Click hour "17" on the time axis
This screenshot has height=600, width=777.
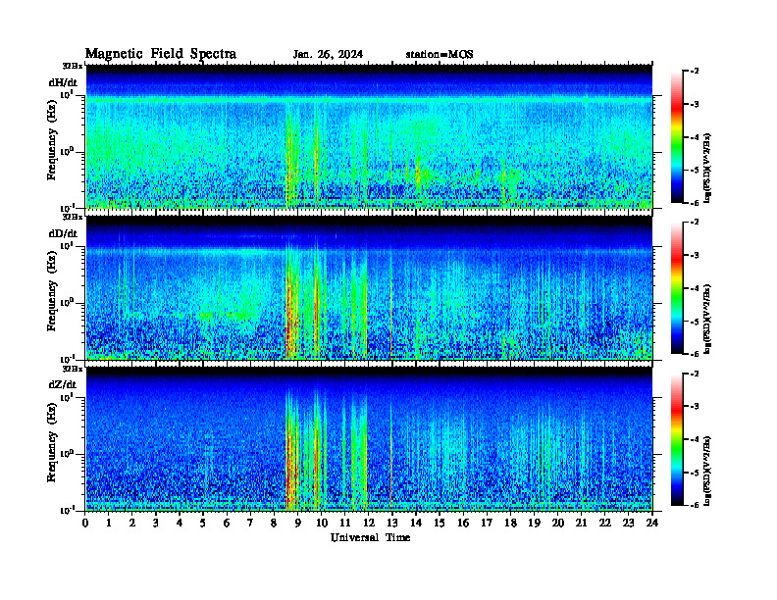487,523
